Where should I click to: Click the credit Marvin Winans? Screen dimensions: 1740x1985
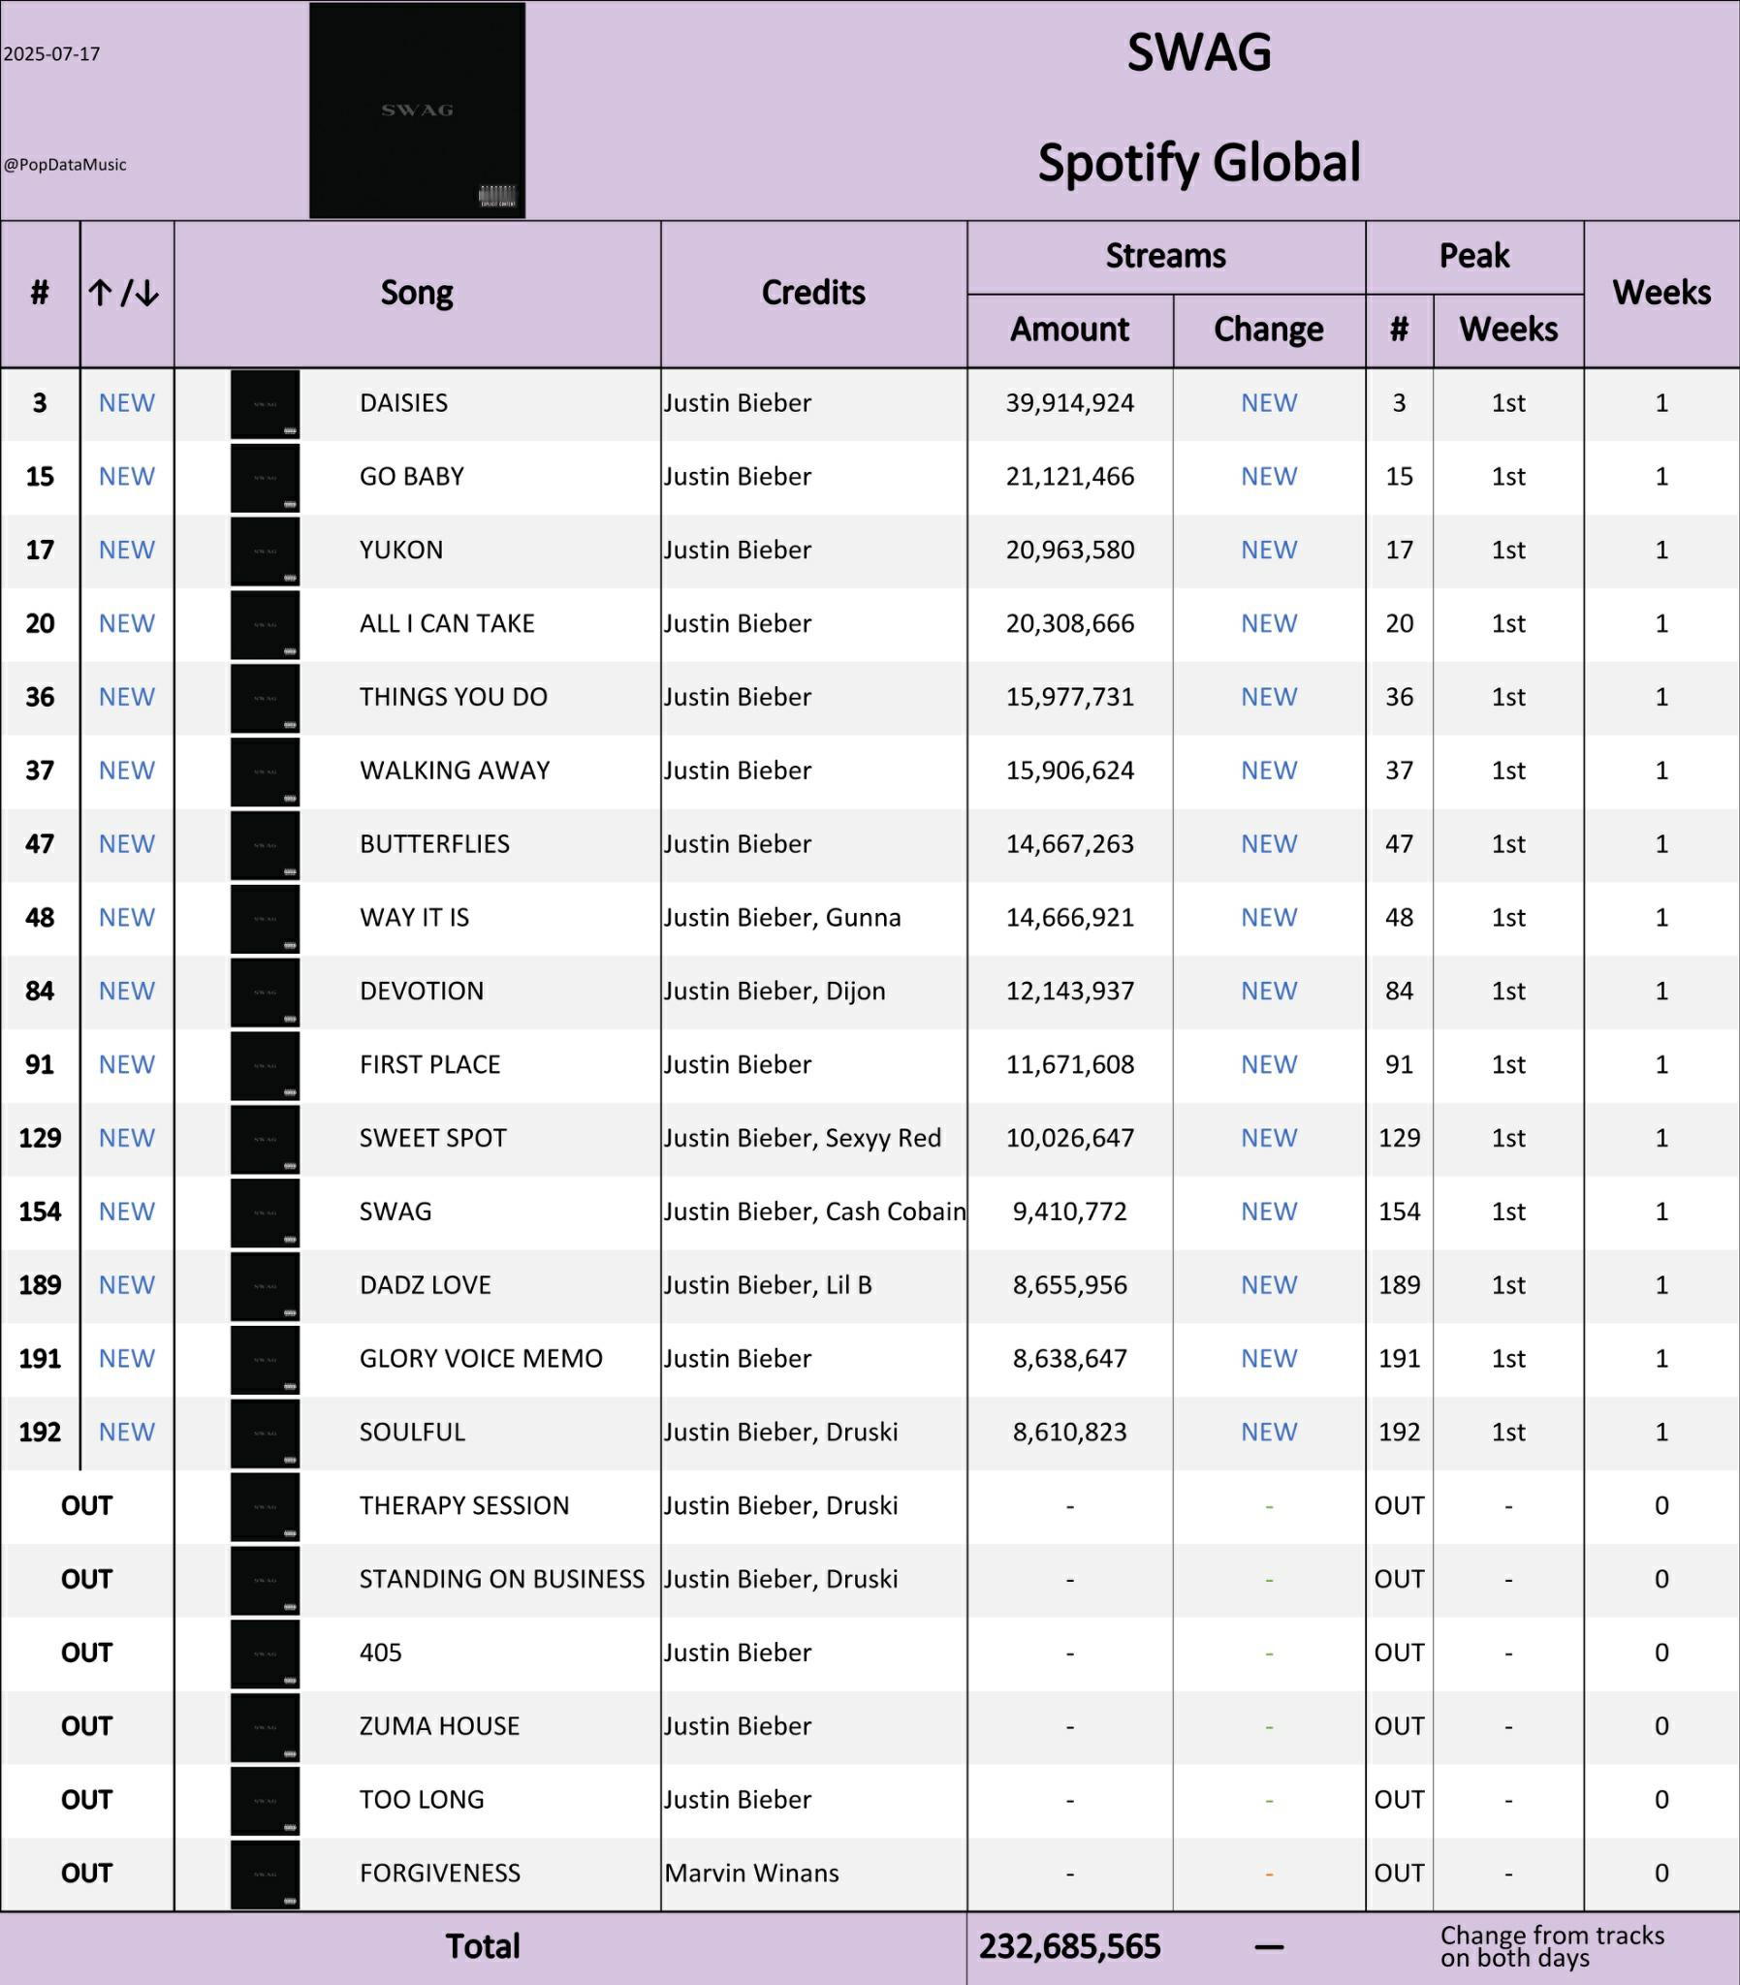[751, 1874]
